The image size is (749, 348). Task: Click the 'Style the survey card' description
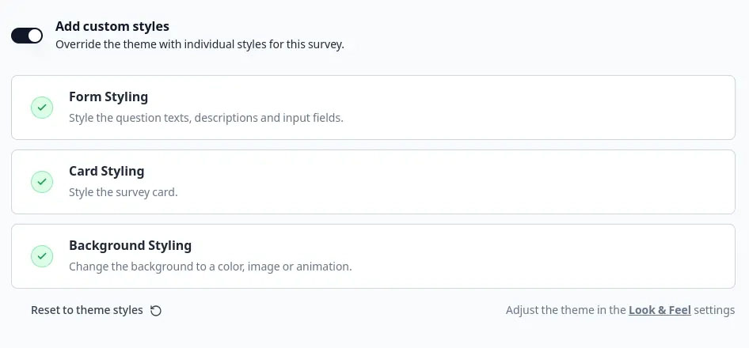click(x=123, y=192)
